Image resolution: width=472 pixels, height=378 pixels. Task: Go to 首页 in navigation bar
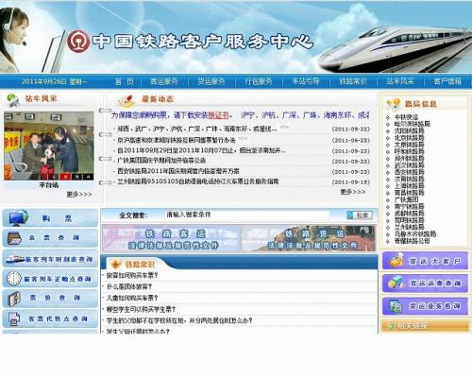pos(125,81)
